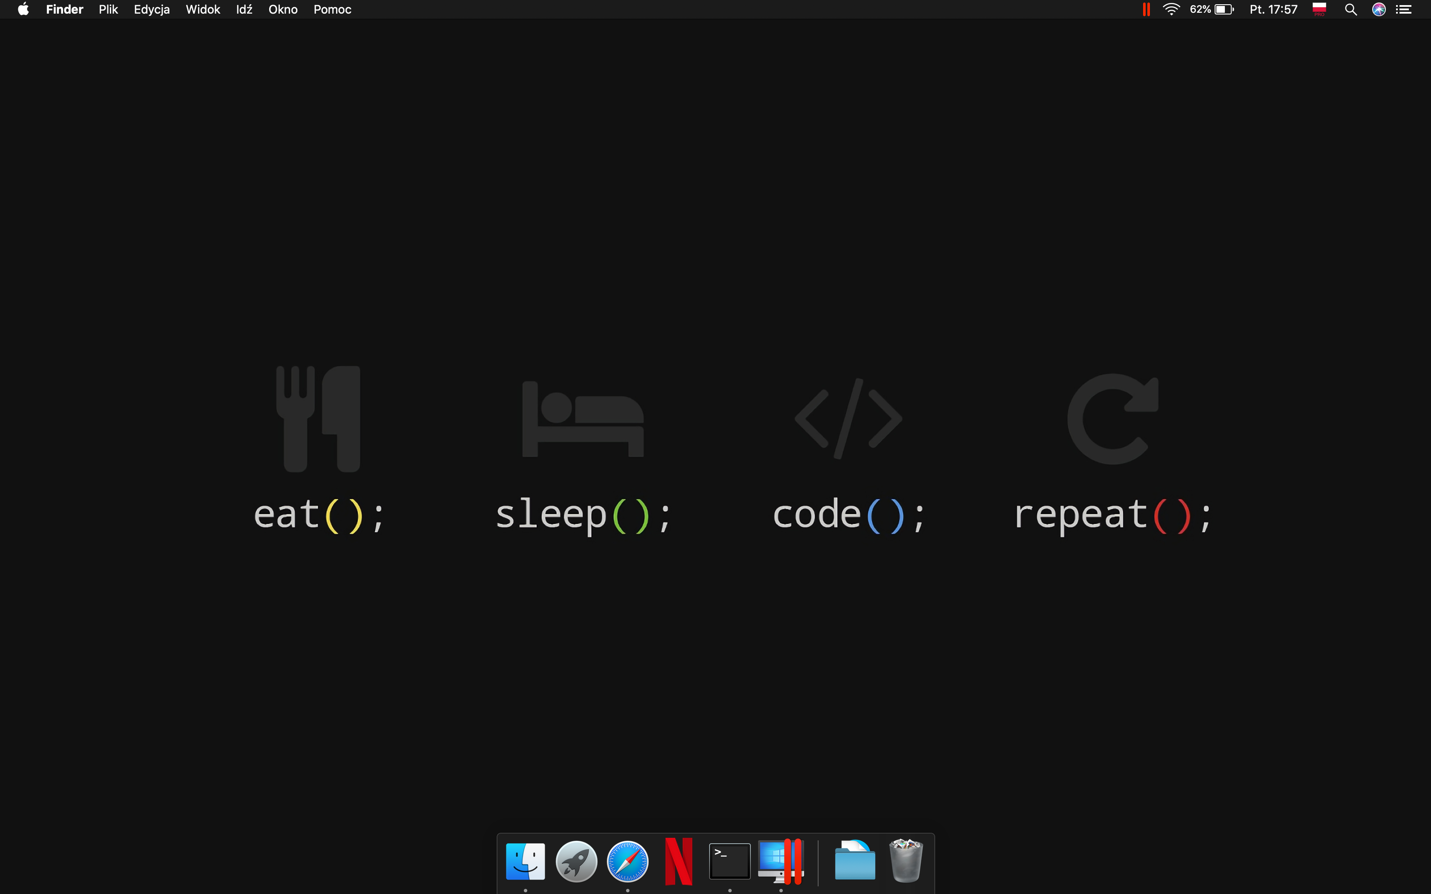Open Spotlight search magnifier
1431x894 pixels.
pyautogui.click(x=1351, y=9)
